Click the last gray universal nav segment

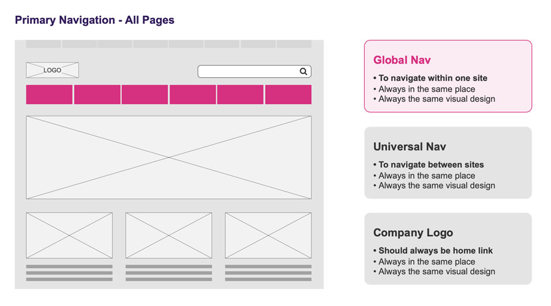tap(294, 44)
